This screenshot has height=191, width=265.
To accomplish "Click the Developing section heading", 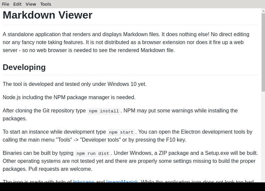I will point(24,67).
